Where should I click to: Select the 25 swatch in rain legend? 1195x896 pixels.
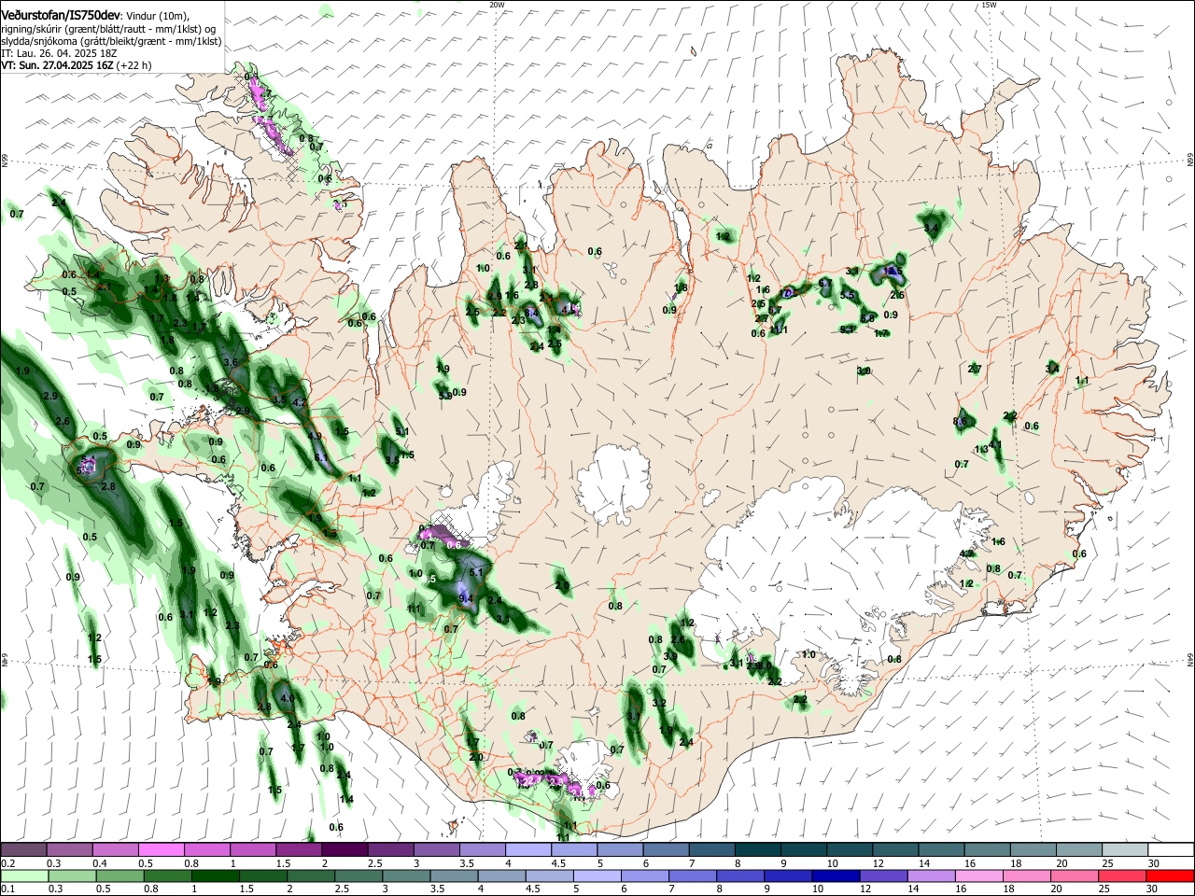1124,875
